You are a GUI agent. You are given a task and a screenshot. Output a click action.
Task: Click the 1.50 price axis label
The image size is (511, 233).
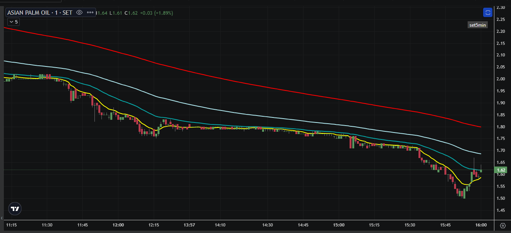click(501, 198)
